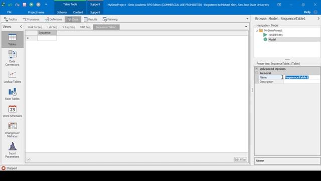Switch to the Walk In Seq table tab
Viewport: 321px width, 181px height.
coord(35,27)
